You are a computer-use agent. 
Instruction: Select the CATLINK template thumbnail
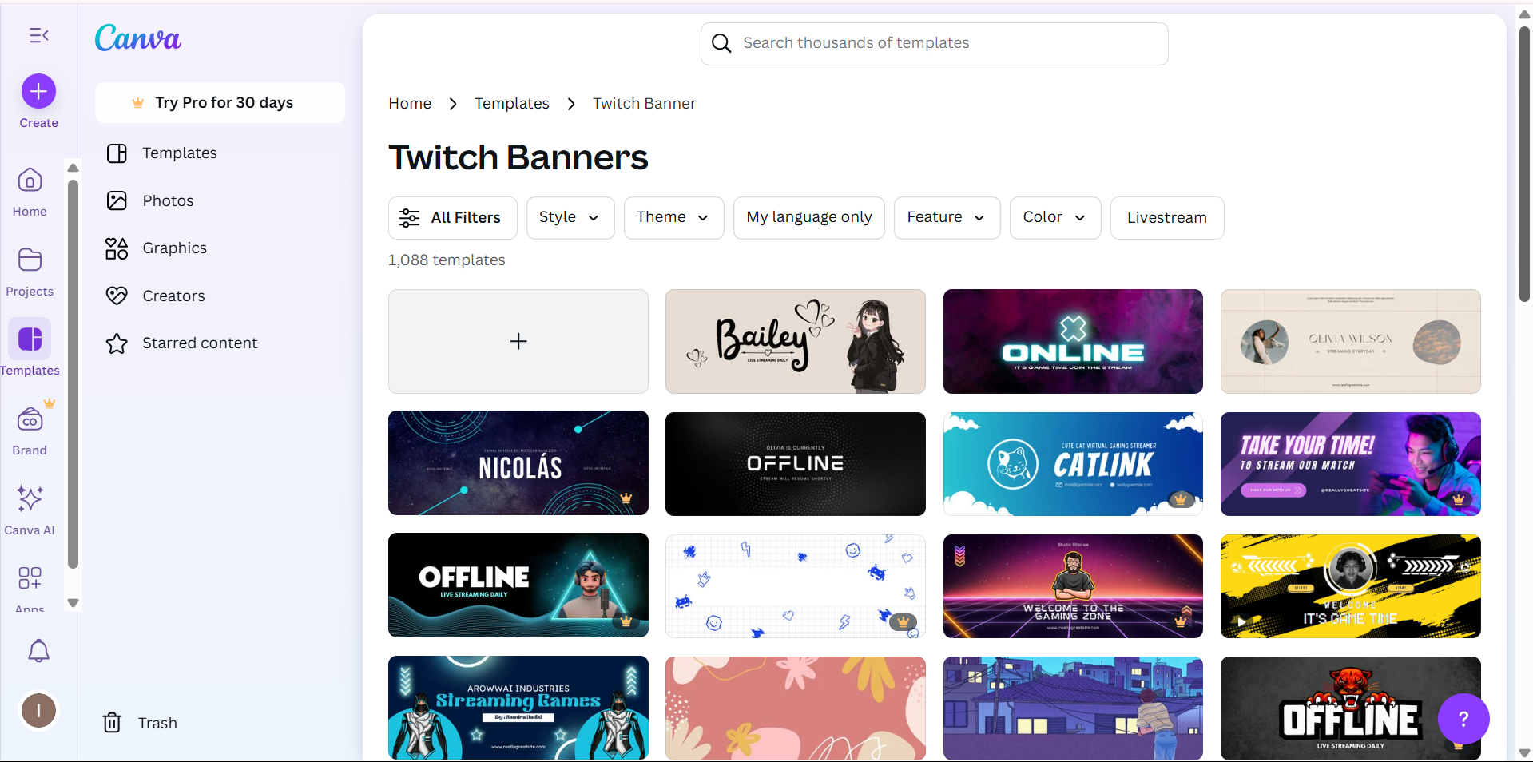[1072, 463]
